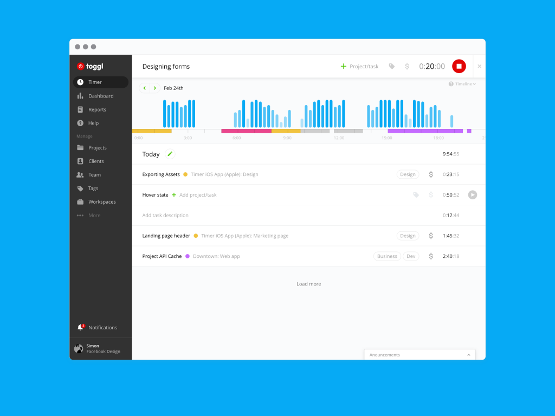Stop the running timer with red button
This screenshot has width=555, height=416.
pos(459,66)
